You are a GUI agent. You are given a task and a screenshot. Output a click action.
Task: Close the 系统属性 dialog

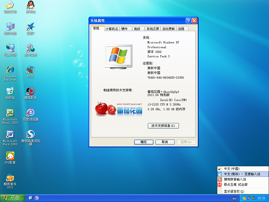[194, 21]
